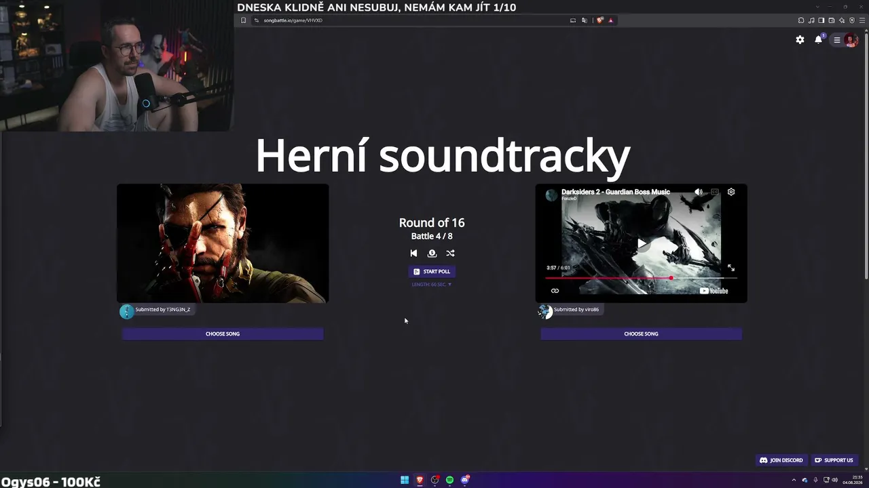Viewport: 869px width, 488px height.
Task: Open the browser media control music icon
Action: (811, 20)
